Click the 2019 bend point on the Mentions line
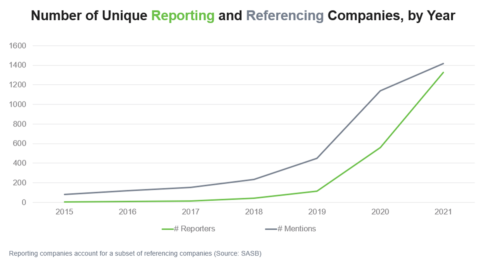Screen dimensions: 491x266 click(318, 158)
